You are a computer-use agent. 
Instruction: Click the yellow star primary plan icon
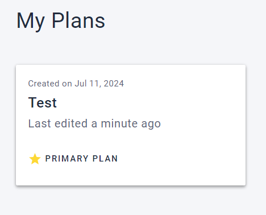[x=35, y=159]
